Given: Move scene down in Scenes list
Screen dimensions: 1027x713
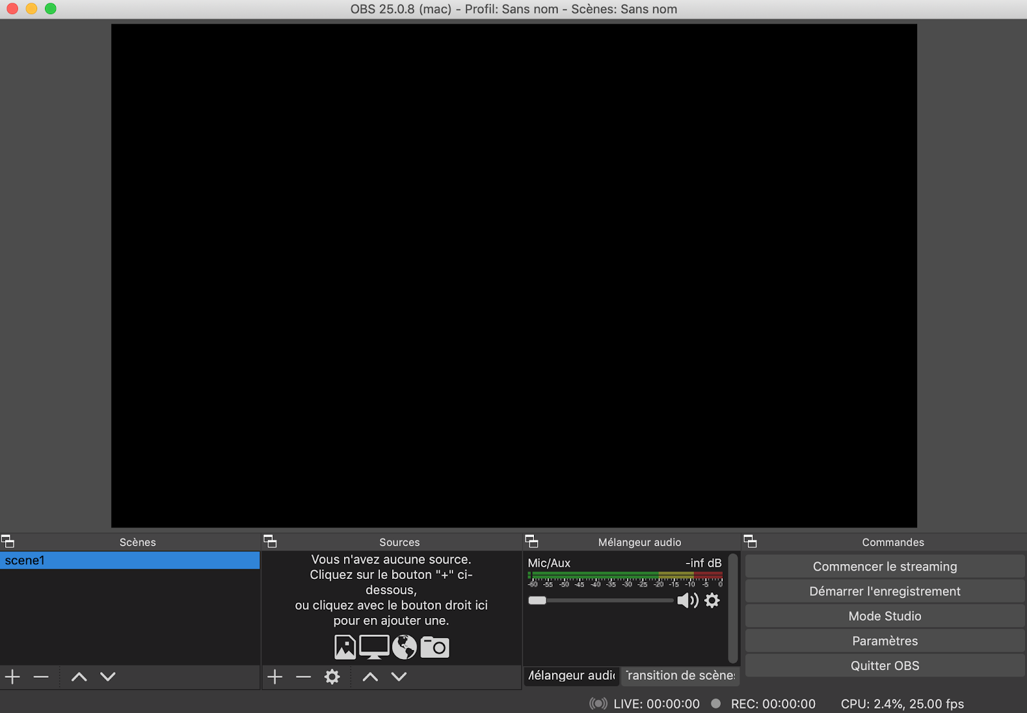Looking at the screenshot, I should pyautogui.click(x=108, y=676).
